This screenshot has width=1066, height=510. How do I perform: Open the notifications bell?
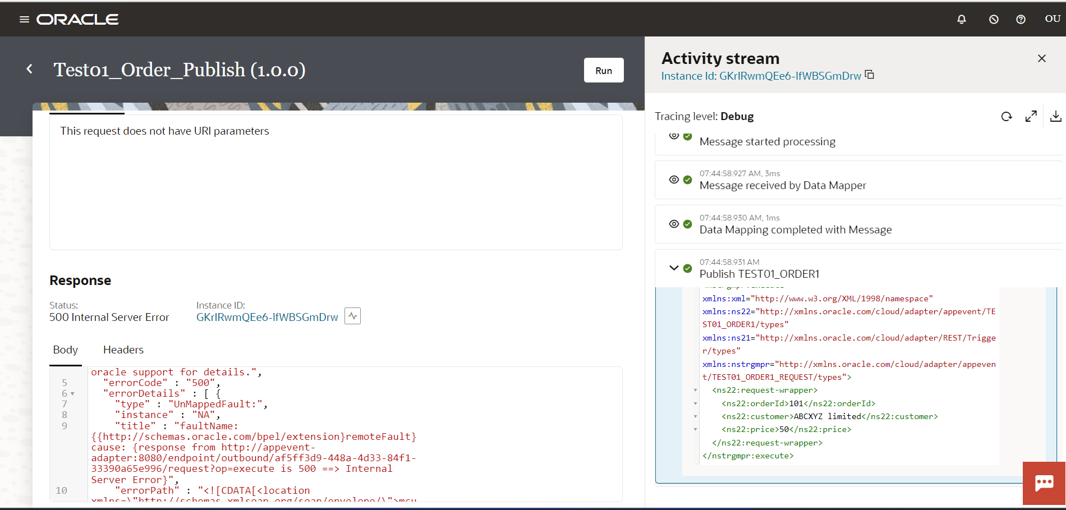click(x=962, y=20)
